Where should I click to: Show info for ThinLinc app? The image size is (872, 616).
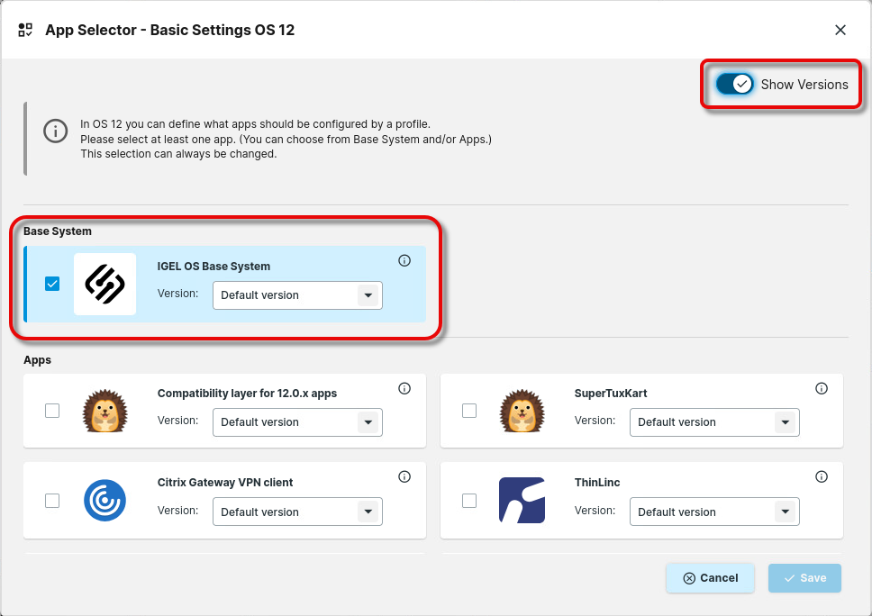(x=822, y=477)
